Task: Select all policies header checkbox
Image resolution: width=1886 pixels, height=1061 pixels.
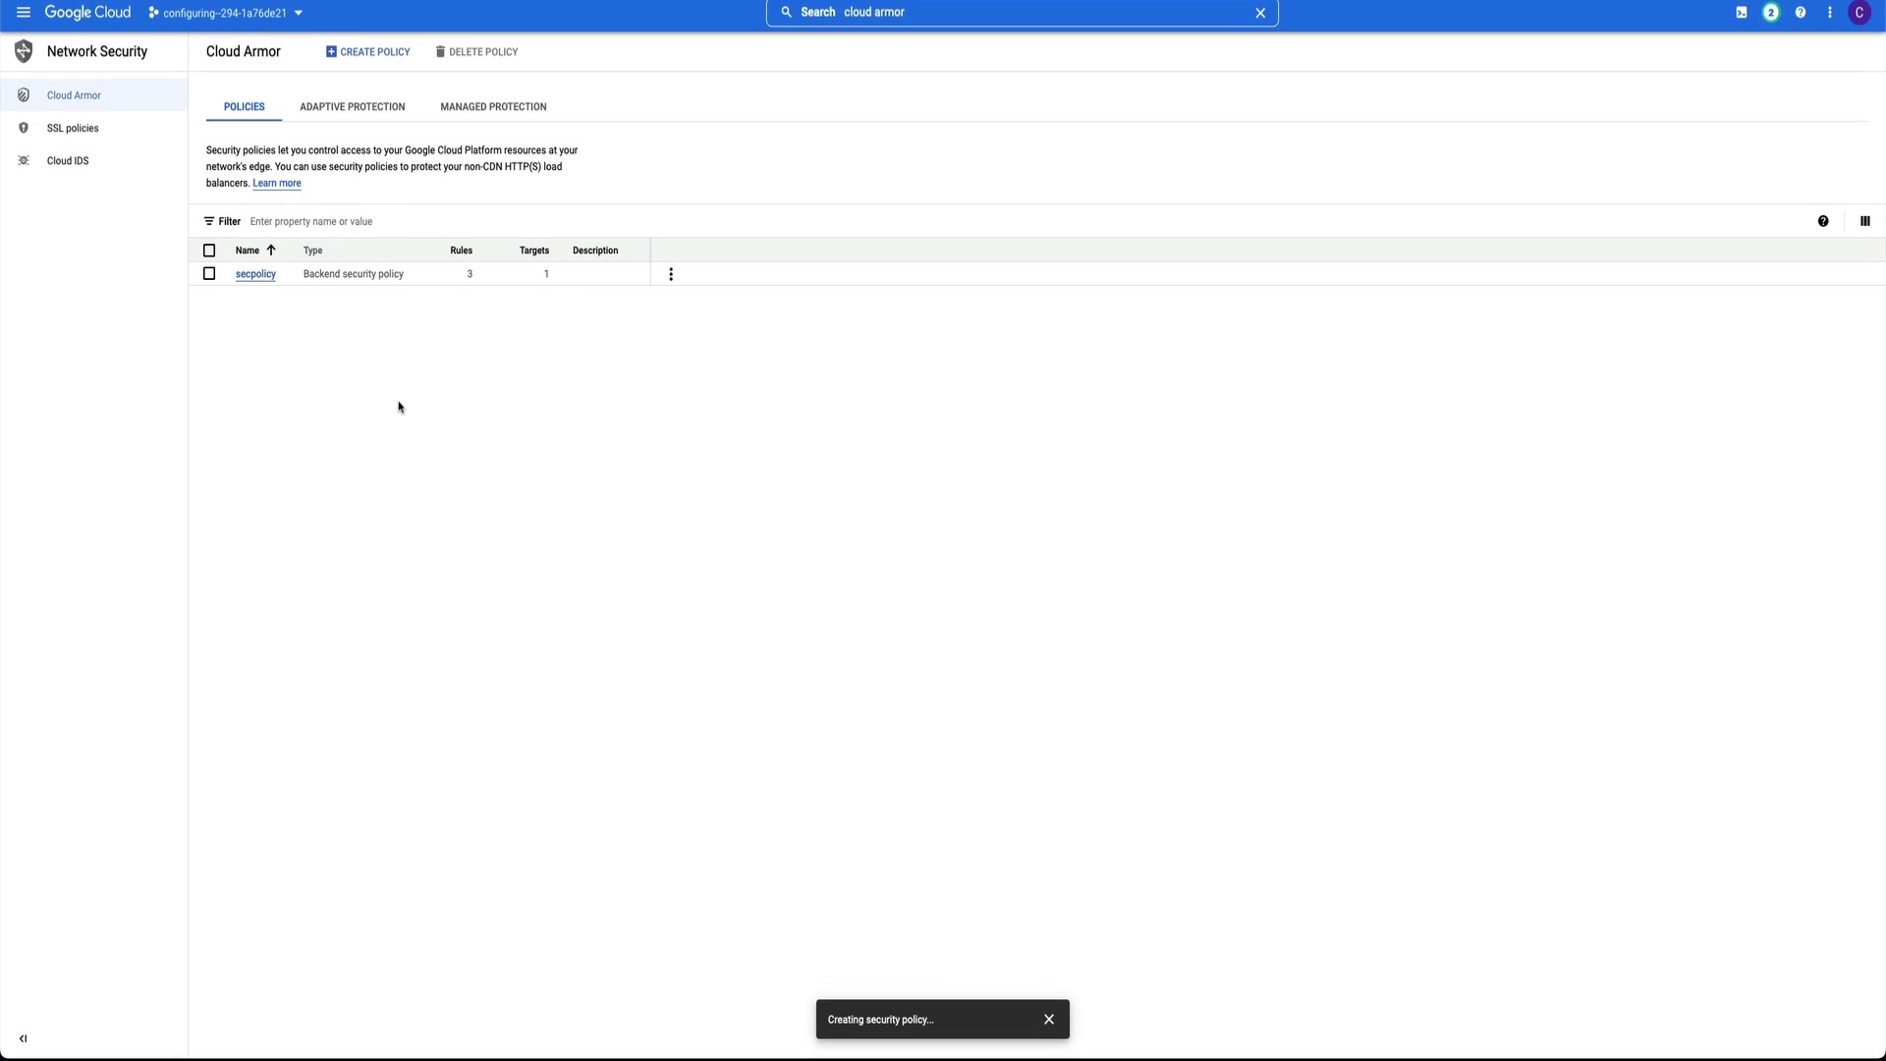Action: tap(209, 251)
